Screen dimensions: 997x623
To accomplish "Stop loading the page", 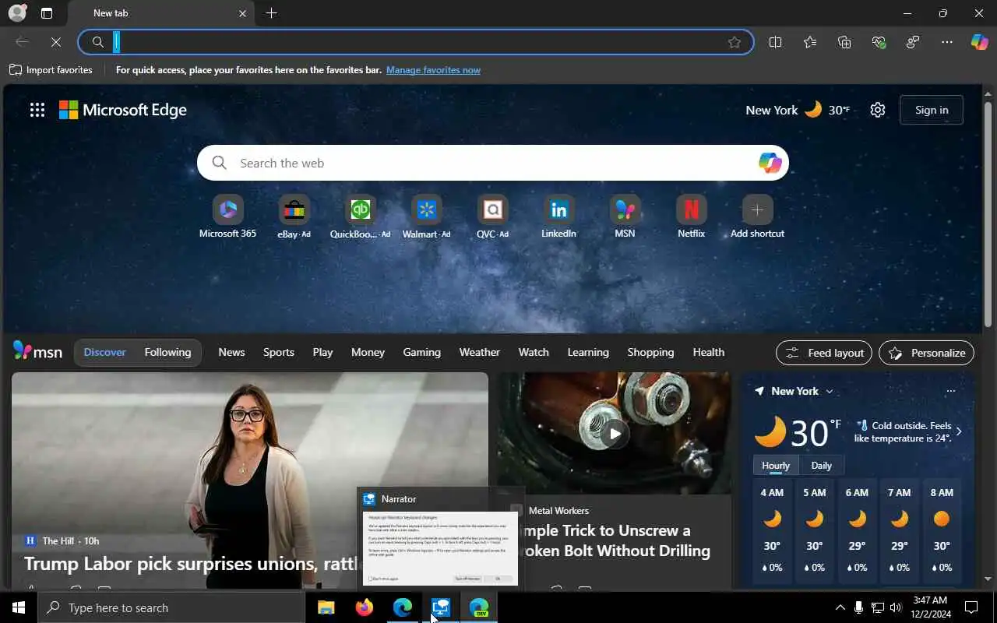I will tap(55, 42).
